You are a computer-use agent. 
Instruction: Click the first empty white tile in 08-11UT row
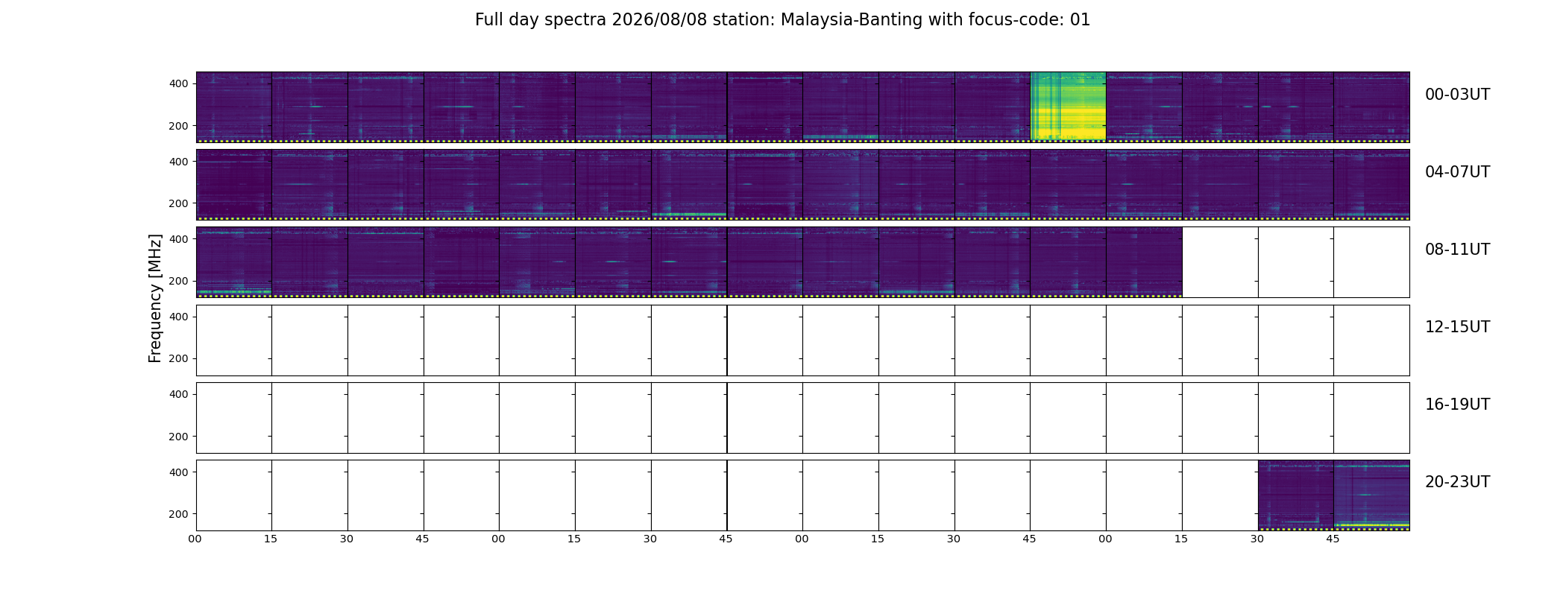click(x=1220, y=262)
